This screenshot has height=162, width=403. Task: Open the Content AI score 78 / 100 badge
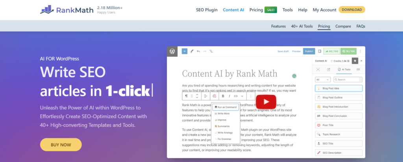coord(349,51)
